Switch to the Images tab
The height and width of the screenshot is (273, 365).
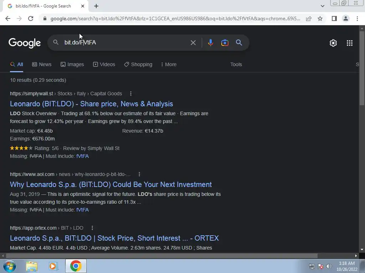click(72, 65)
